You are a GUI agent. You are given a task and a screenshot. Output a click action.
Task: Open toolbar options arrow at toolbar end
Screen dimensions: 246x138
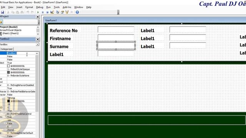118,12
